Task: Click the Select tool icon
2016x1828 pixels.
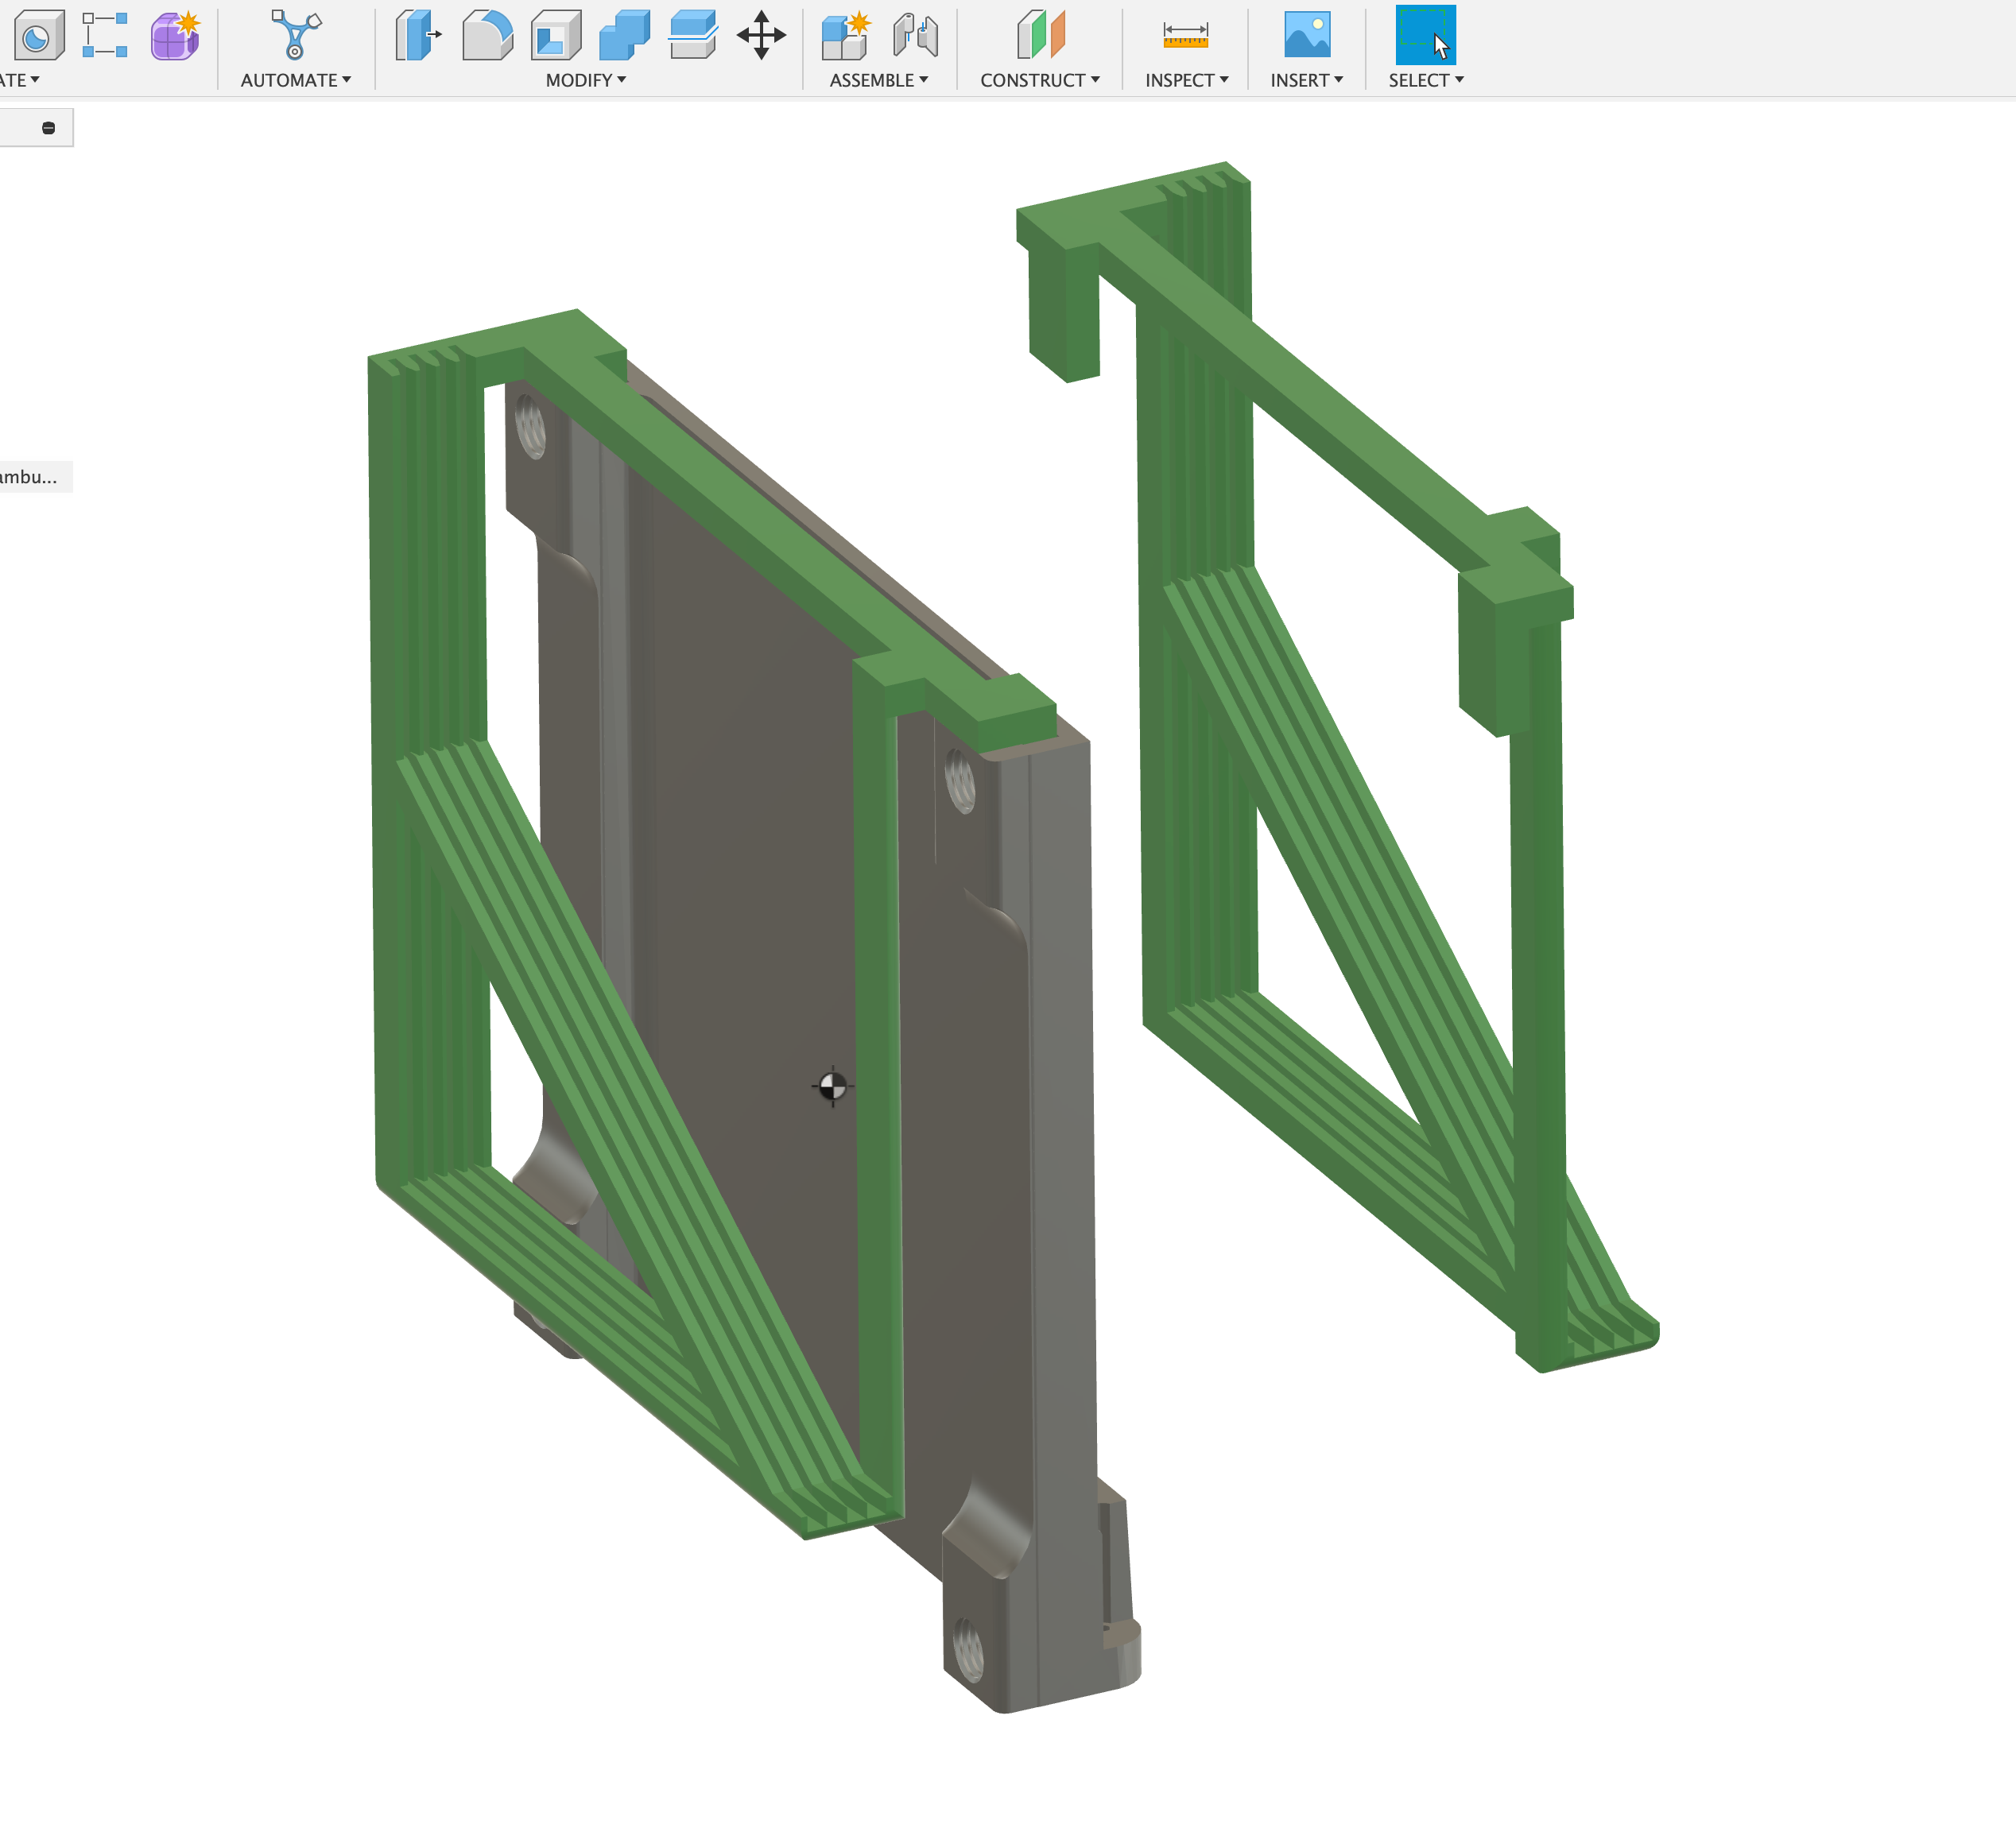Action: [1425, 40]
